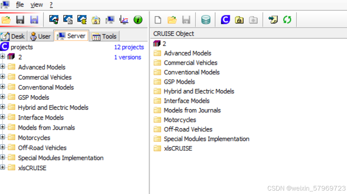
Task: Open the ? help menu
Action: pos(51,4)
